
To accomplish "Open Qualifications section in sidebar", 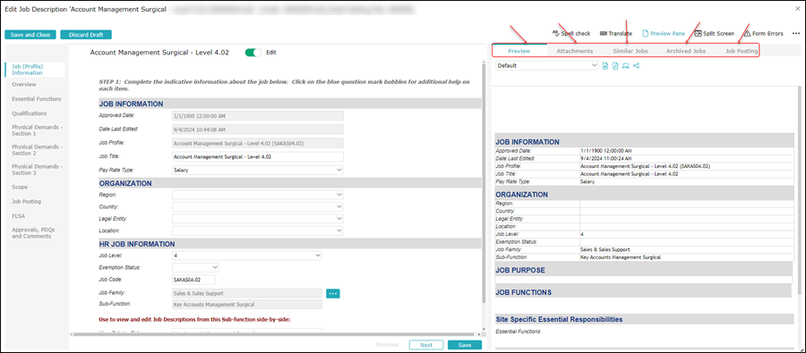I will [30, 113].
